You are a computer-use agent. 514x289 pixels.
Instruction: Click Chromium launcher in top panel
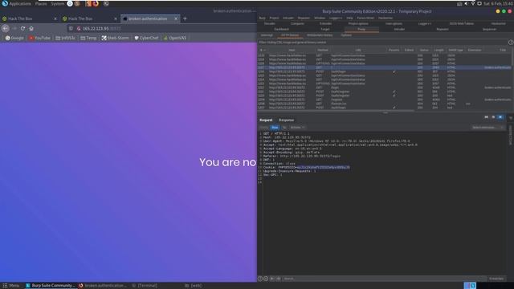click(x=70, y=3)
